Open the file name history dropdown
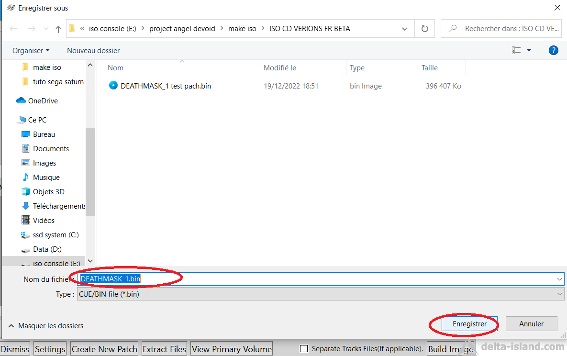567x356 pixels. pos(559,278)
